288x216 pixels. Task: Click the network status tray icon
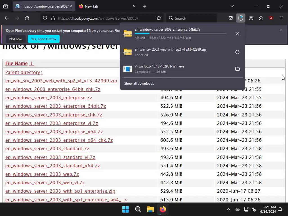point(246,209)
